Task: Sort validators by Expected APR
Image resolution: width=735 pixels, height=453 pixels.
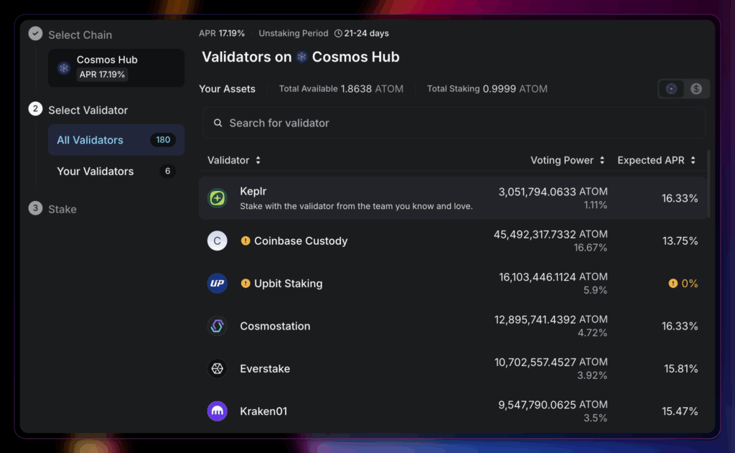Action: tap(656, 160)
